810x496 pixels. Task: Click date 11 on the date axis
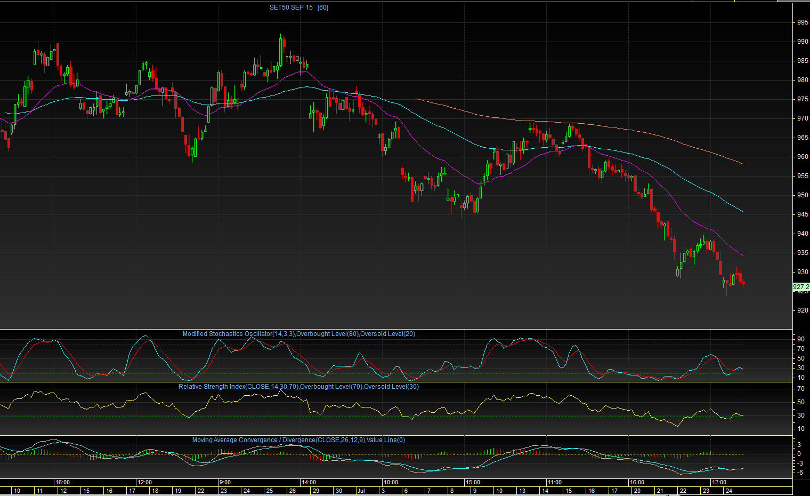(40, 491)
